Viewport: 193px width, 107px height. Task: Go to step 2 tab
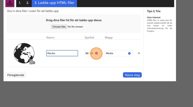point(28,3)
